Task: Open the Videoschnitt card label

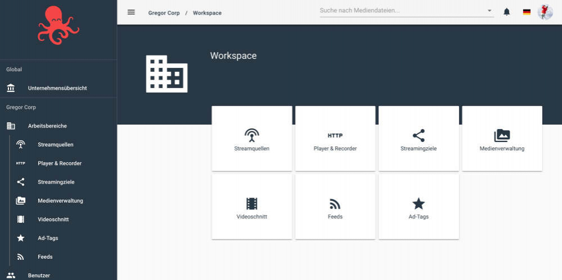Action: click(252, 217)
